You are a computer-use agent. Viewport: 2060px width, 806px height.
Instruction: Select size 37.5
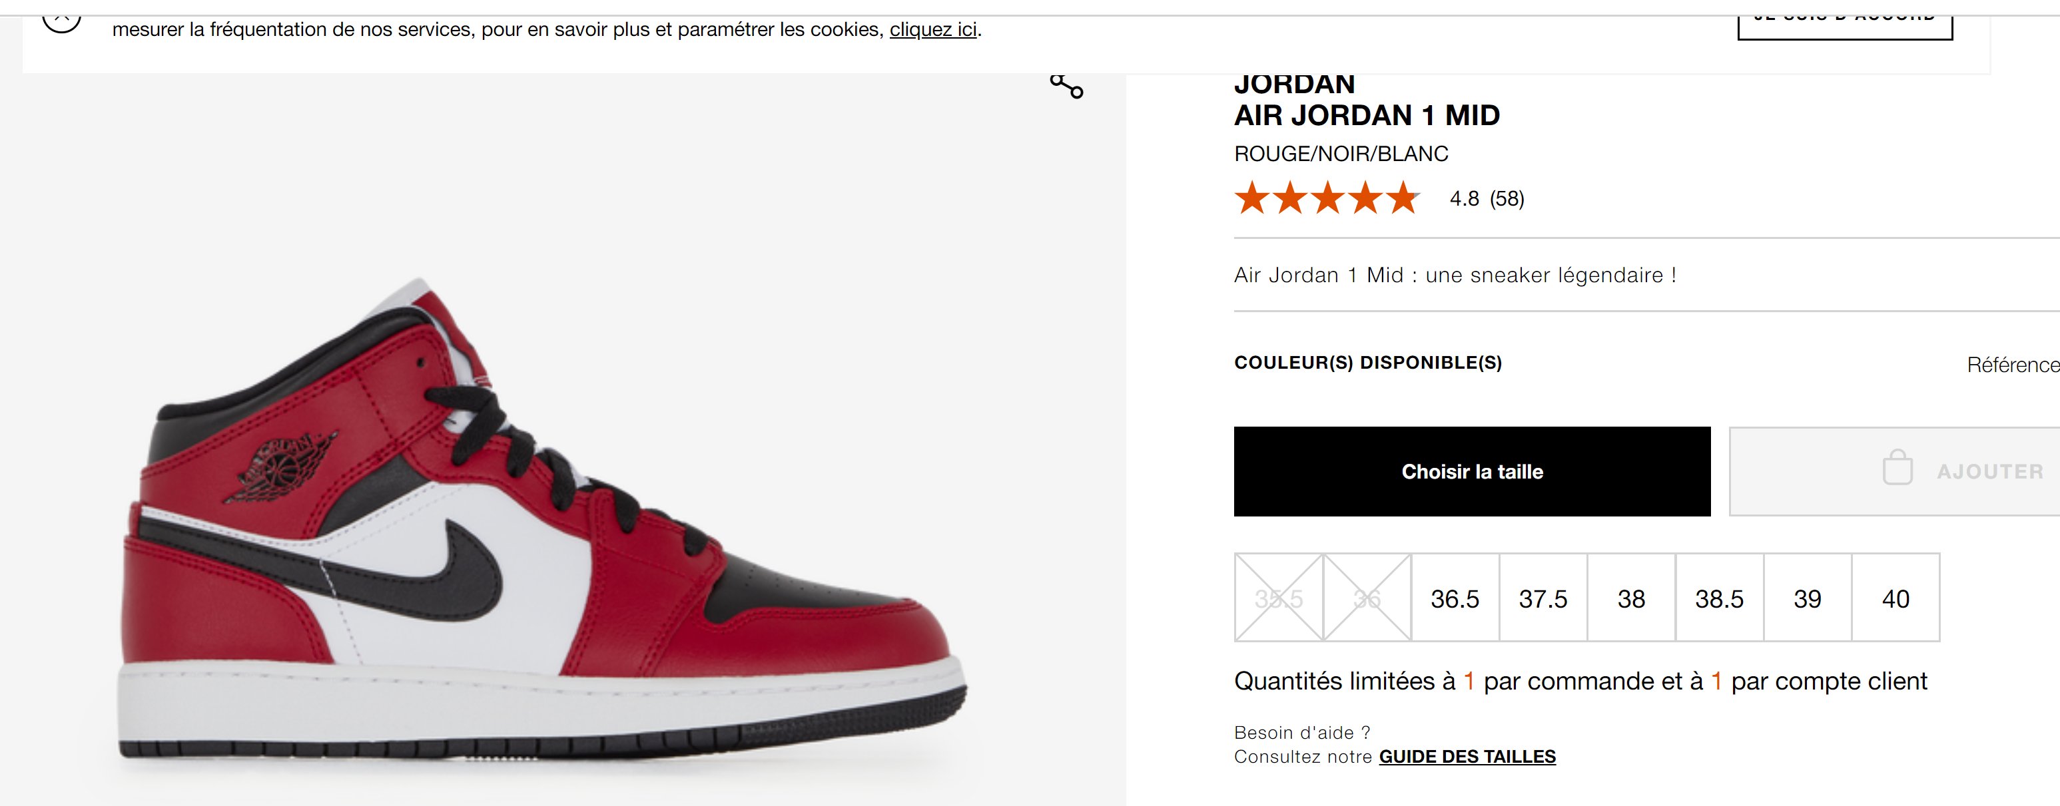(x=1543, y=598)
